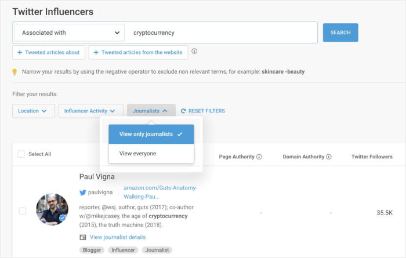The image size is (406, 258).
Task: Choose View everyone option
Action: (138, 154)
